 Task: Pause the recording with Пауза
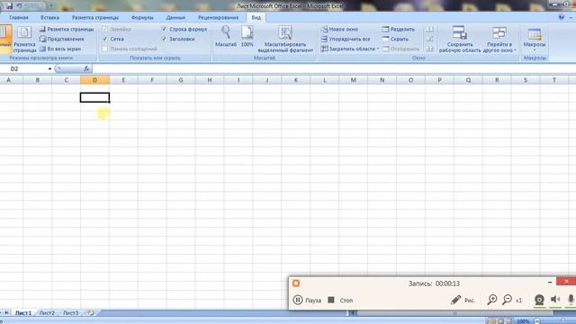(307, 300)
